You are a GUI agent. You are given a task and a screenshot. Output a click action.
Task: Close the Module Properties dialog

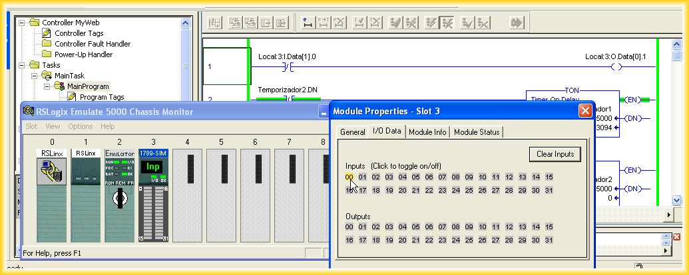585,111
